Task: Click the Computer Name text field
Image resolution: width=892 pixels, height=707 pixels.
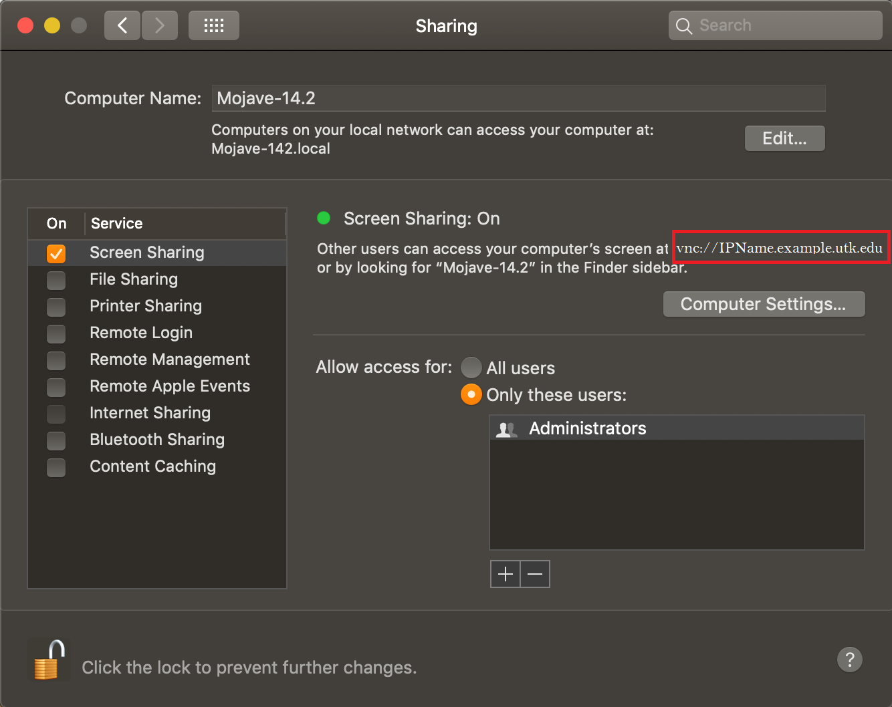Action: click(x=518, y=98)
